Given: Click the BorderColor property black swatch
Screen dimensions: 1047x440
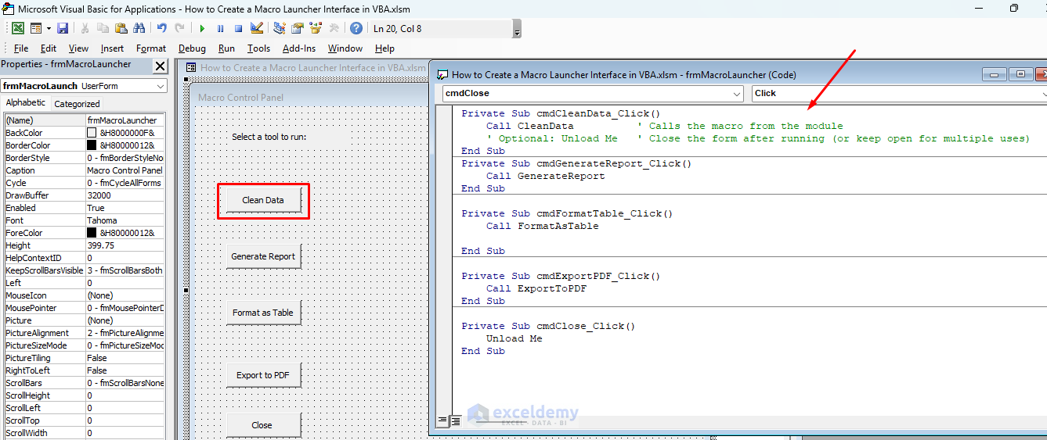Looking at the screenshot, I should [92, 145].
